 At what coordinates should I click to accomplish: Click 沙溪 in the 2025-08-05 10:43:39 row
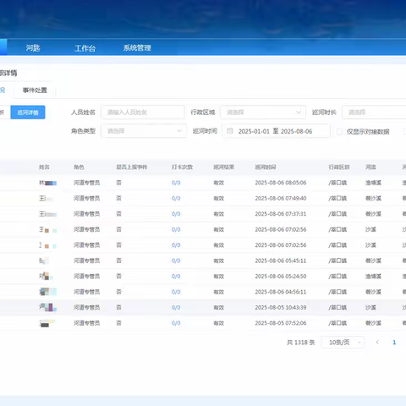[x=370, y=308]
